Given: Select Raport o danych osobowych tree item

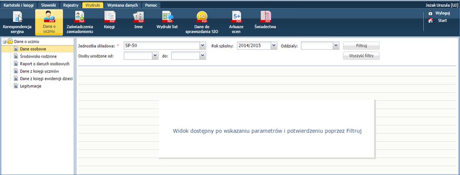Looking at the screenshot, I should (x=44, y=64).
